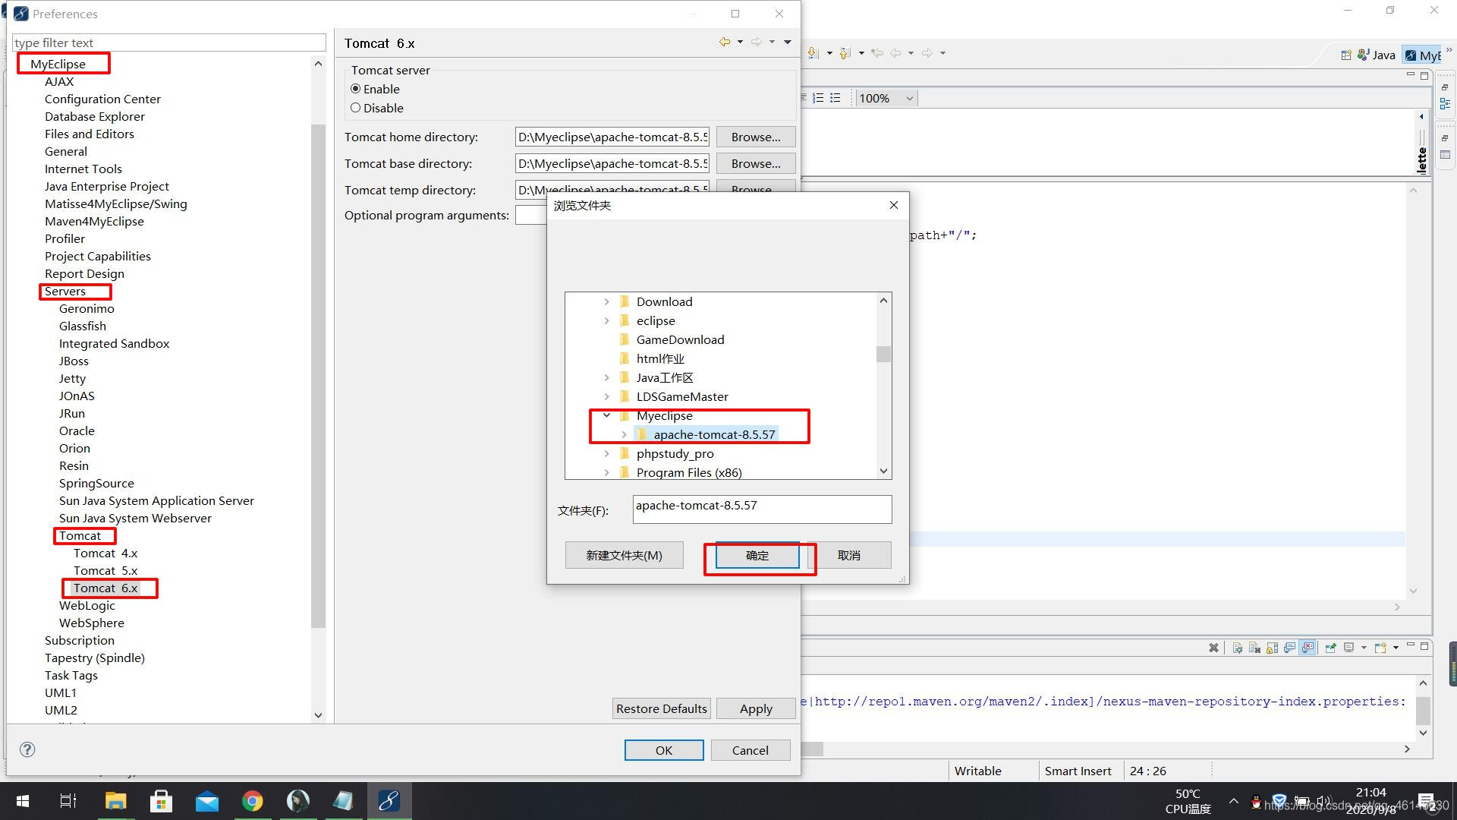The height and width of the screenshot is (820, 1457).
Task: Click type filter text field
Action: (x=169, y=43)
